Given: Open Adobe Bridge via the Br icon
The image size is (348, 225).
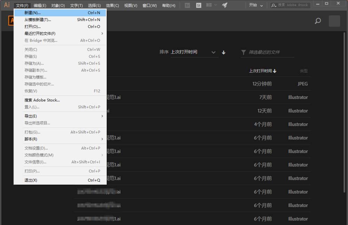Looking at the screenshot, I should pyautogui.click(x=187, y=5).
